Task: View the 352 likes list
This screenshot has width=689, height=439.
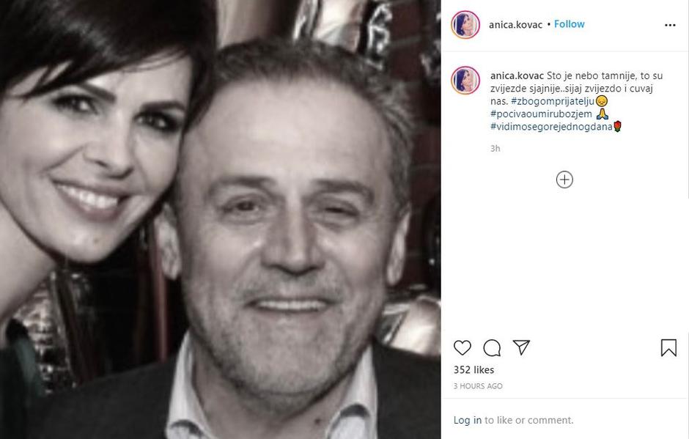Action: [474, 370]
